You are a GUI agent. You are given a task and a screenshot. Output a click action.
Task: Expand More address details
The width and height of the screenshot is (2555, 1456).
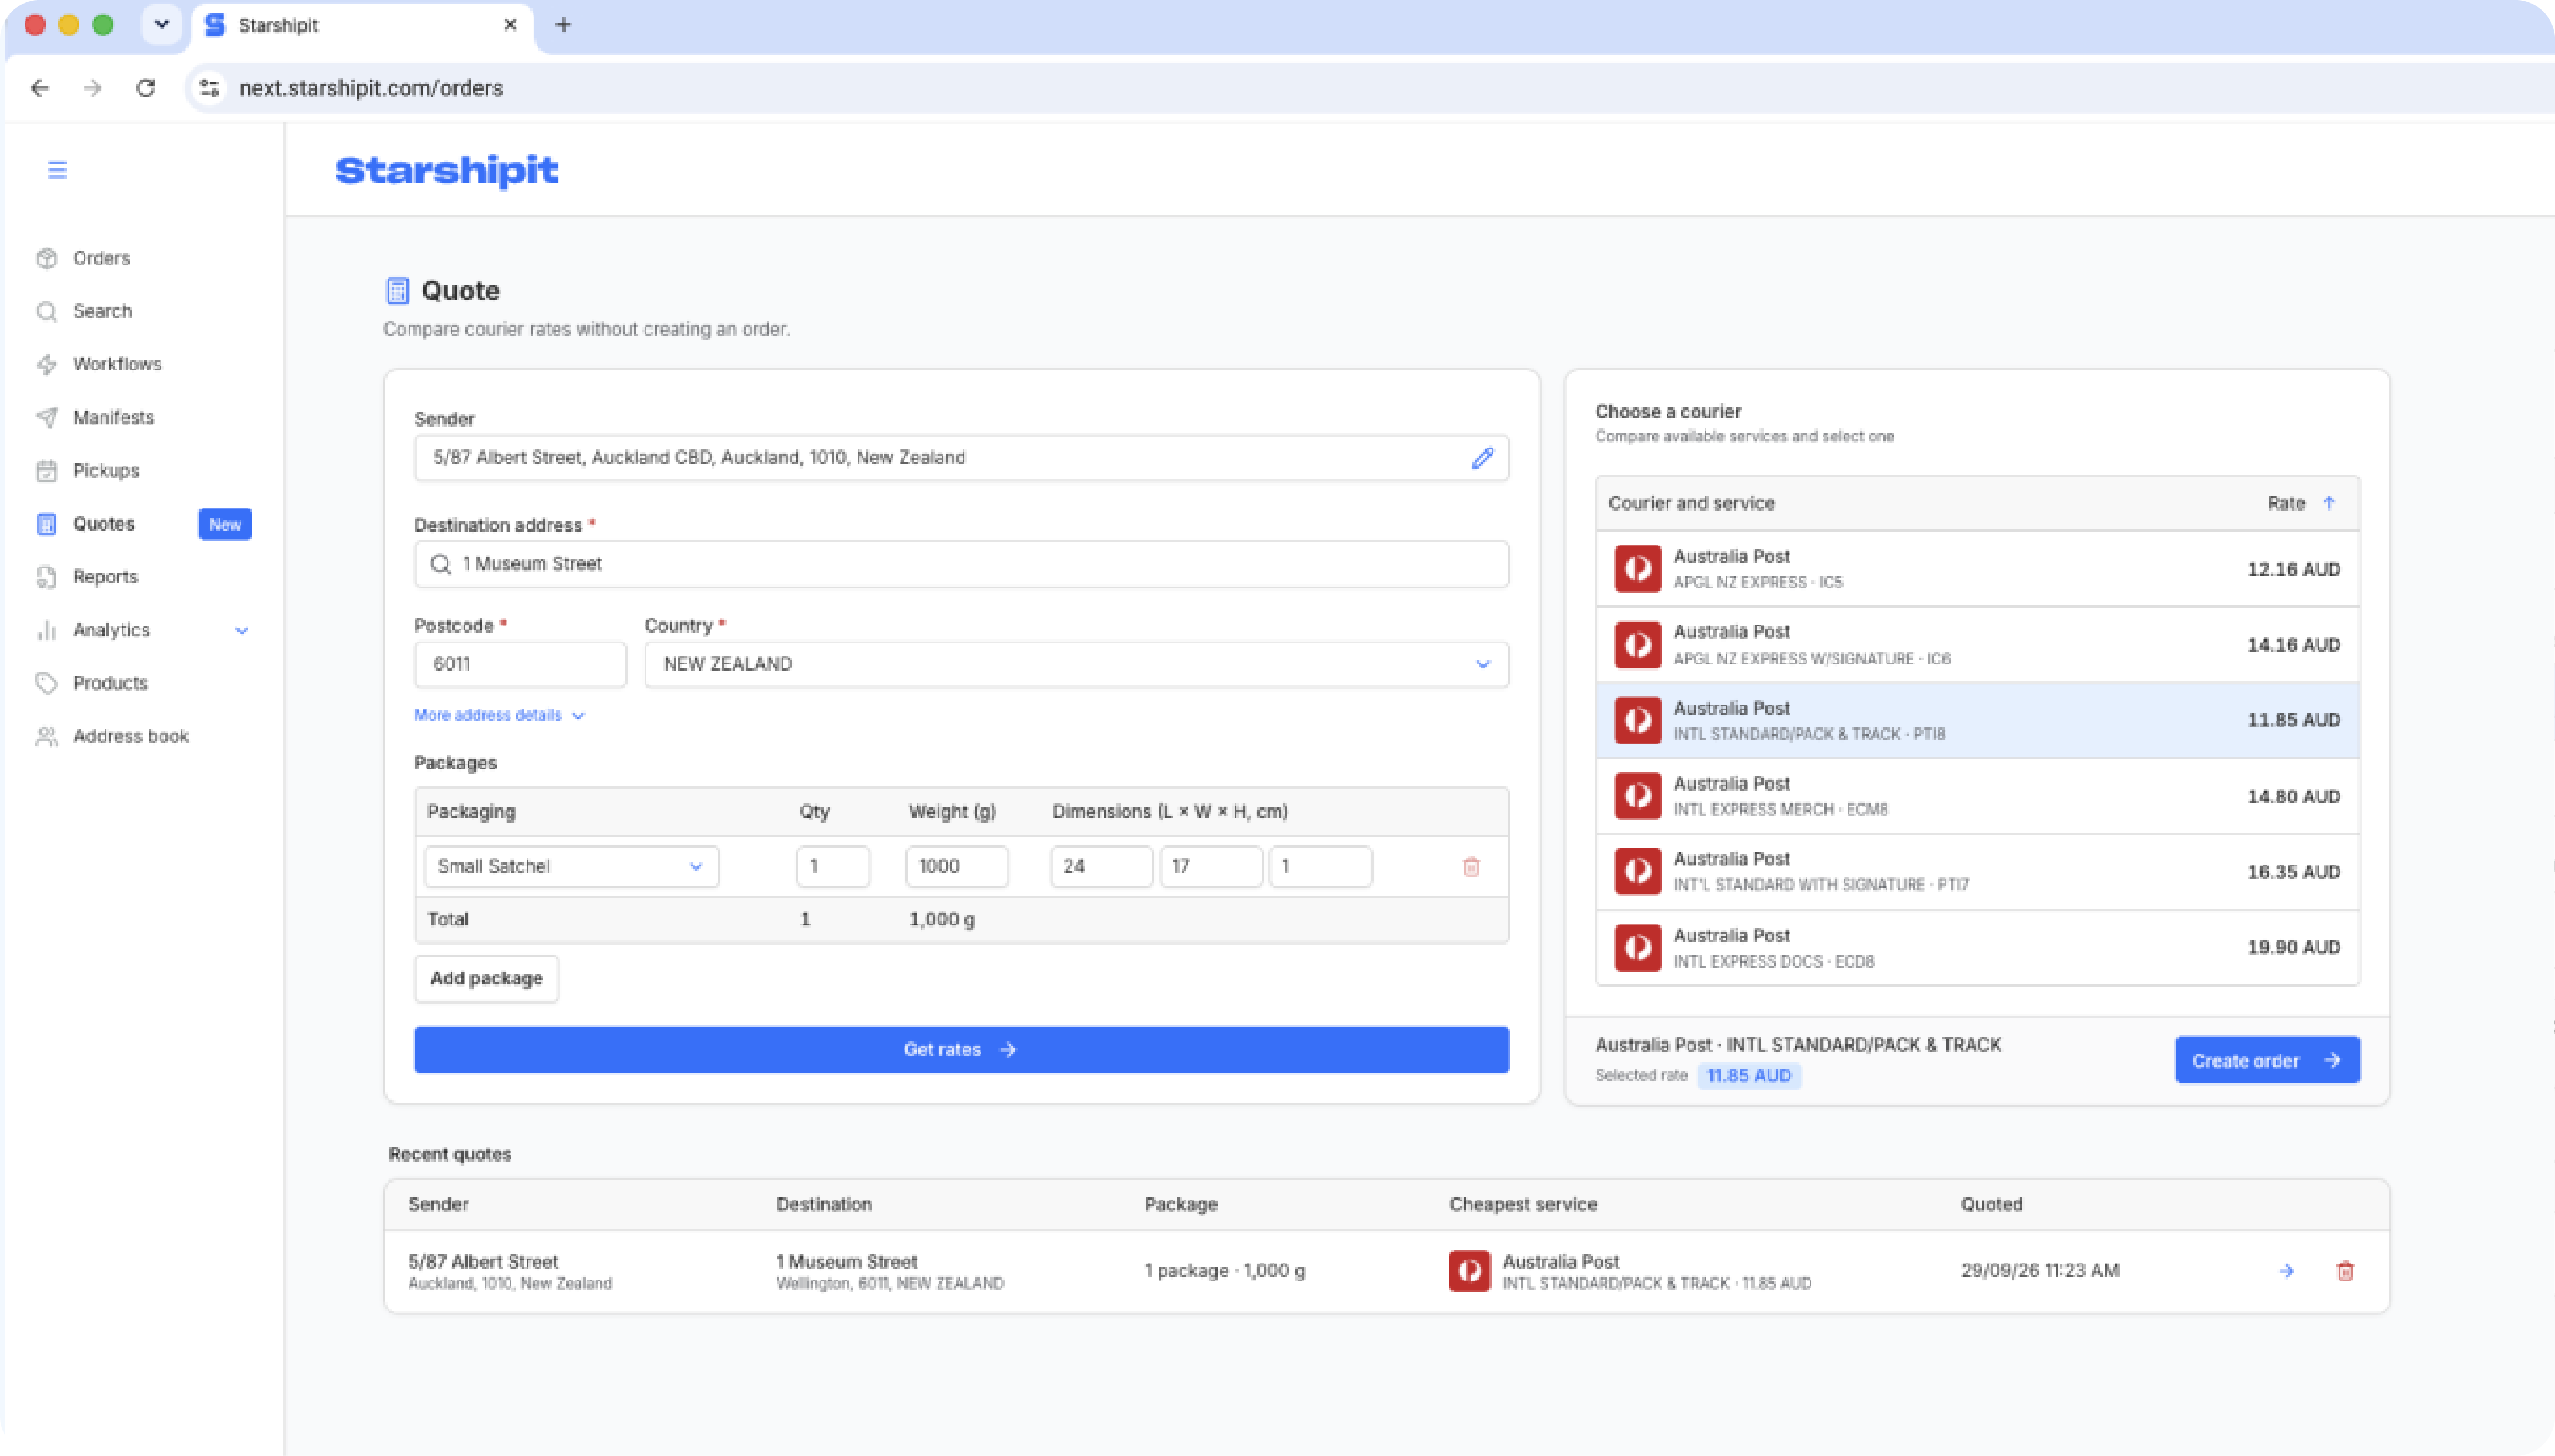tap(499, 715)
